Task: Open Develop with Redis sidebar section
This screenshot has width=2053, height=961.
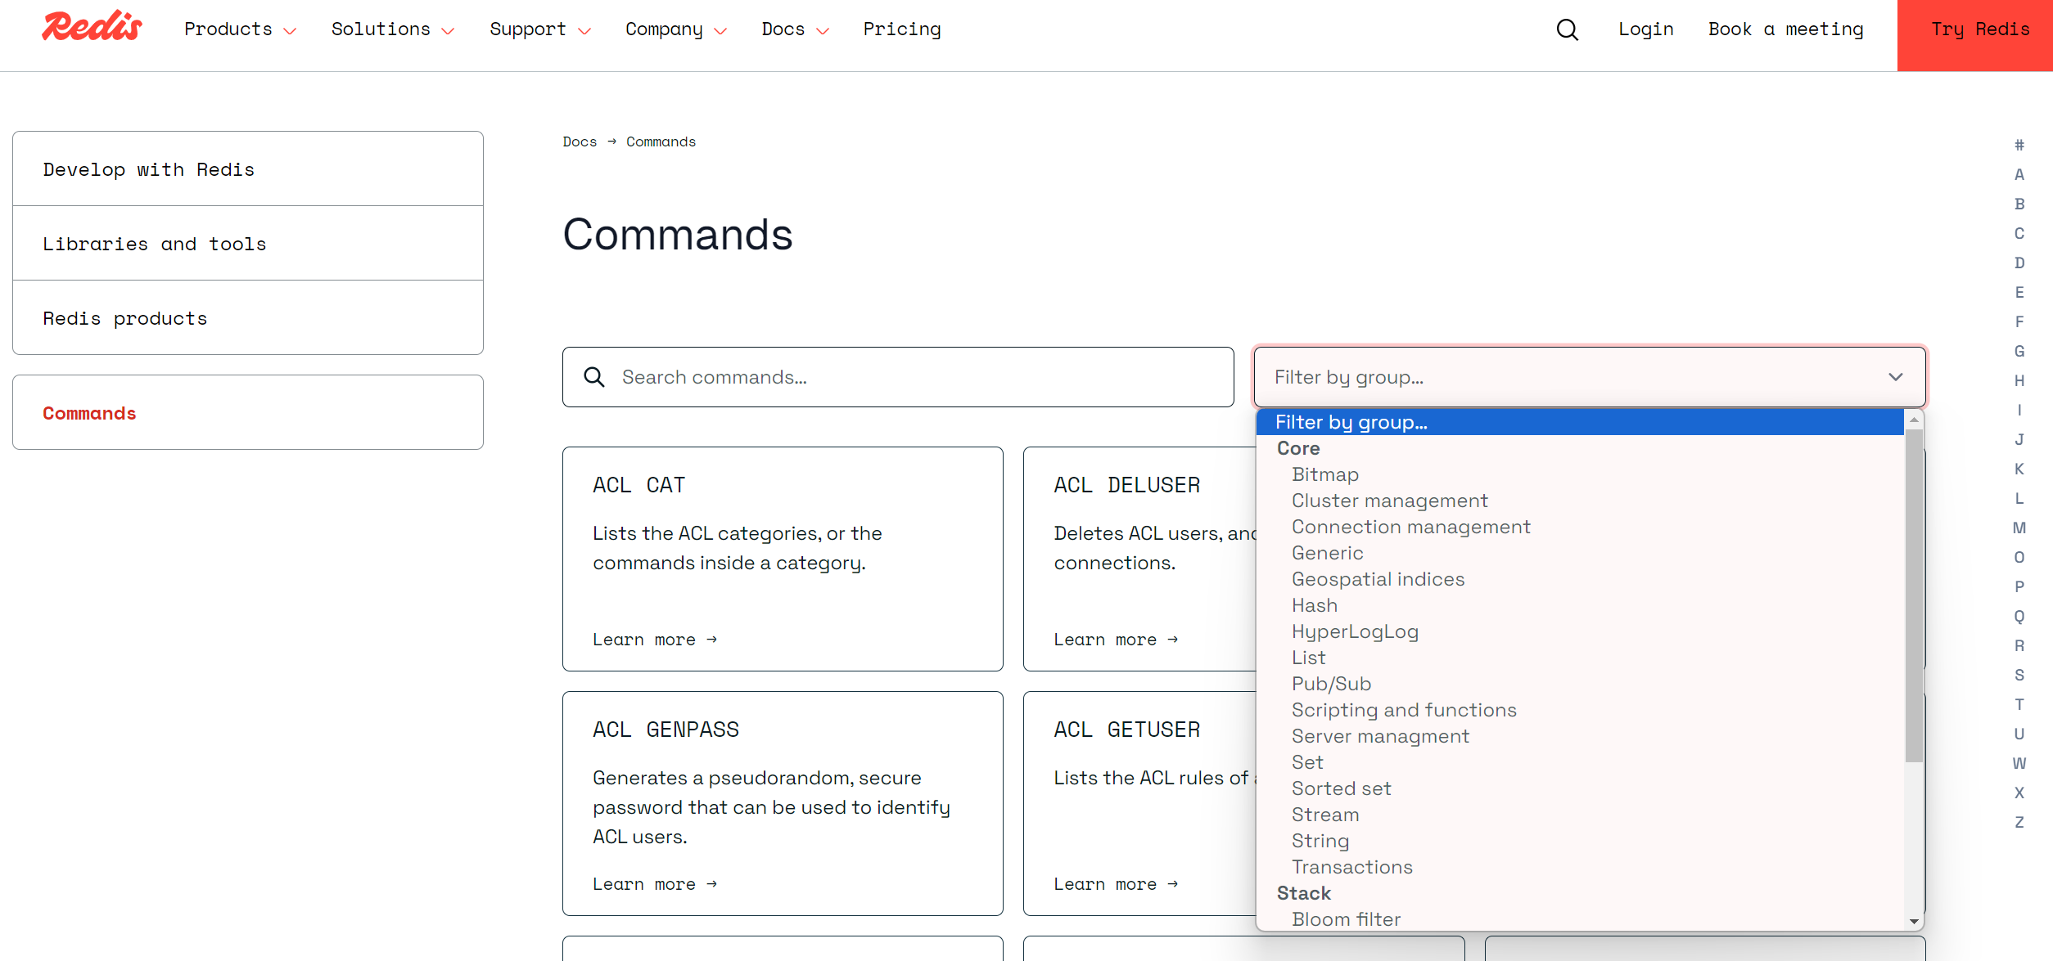Action: 148,169
